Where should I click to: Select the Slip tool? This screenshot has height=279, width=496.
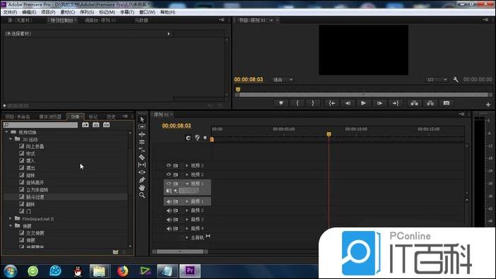(142, 165)
